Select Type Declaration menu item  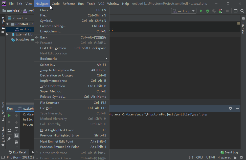[x=72, y=86]
